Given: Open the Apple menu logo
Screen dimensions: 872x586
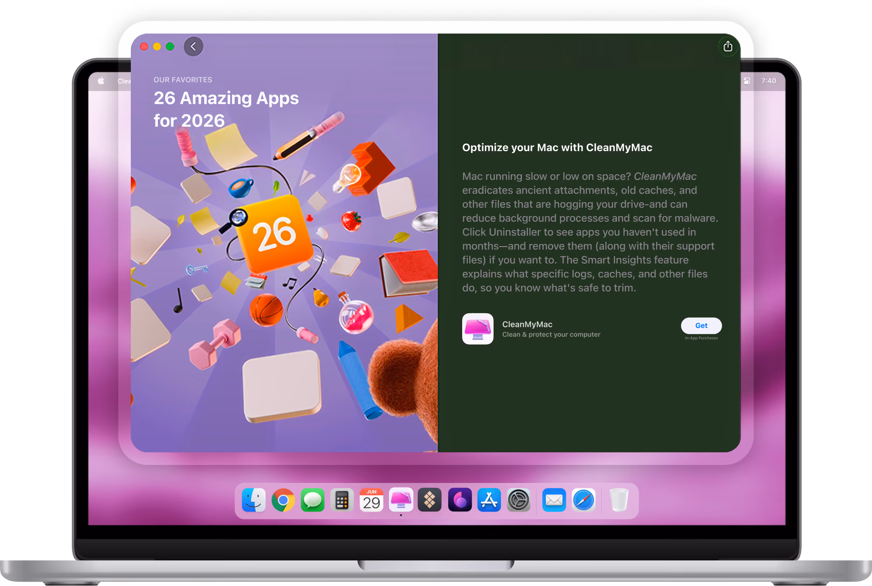Looking at the screenshot, I should click(101, 81).
